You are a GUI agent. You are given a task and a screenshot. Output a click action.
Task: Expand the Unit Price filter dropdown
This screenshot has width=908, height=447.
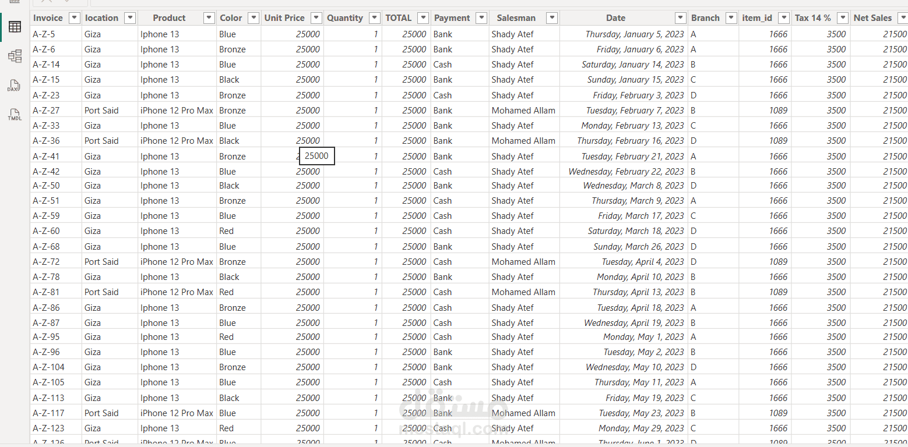tap(316, 18)
